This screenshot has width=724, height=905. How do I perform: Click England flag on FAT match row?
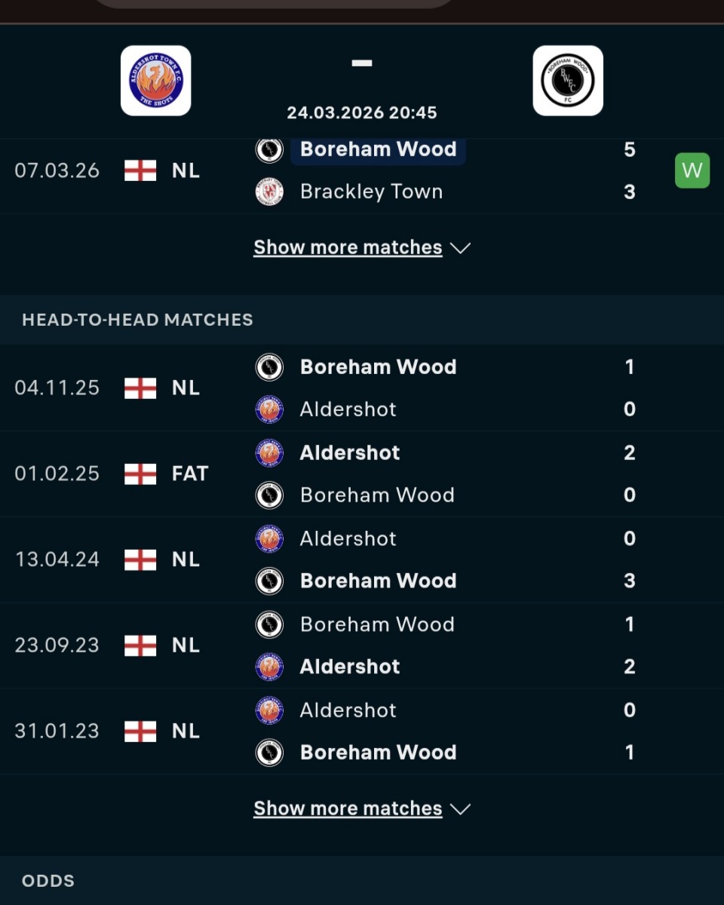point(140,474)
